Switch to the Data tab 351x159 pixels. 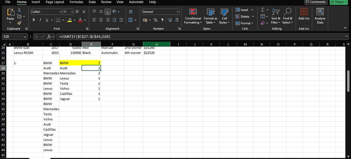(x=92, y=2)
